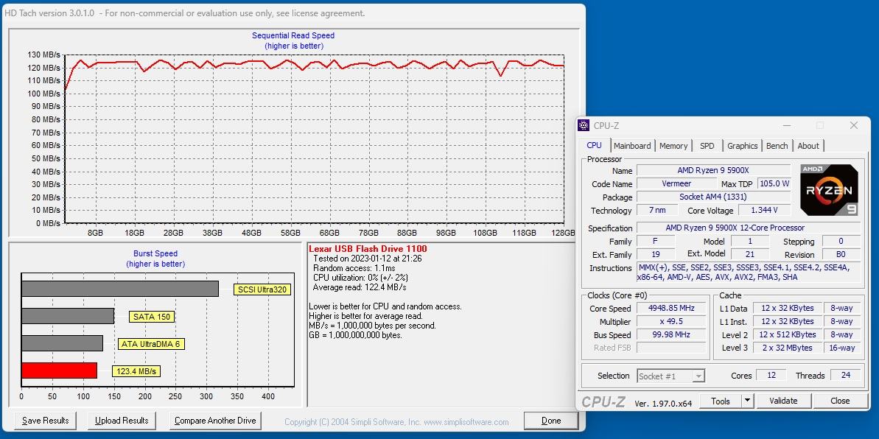Click the Sequential Read Speed chart title

293,35
